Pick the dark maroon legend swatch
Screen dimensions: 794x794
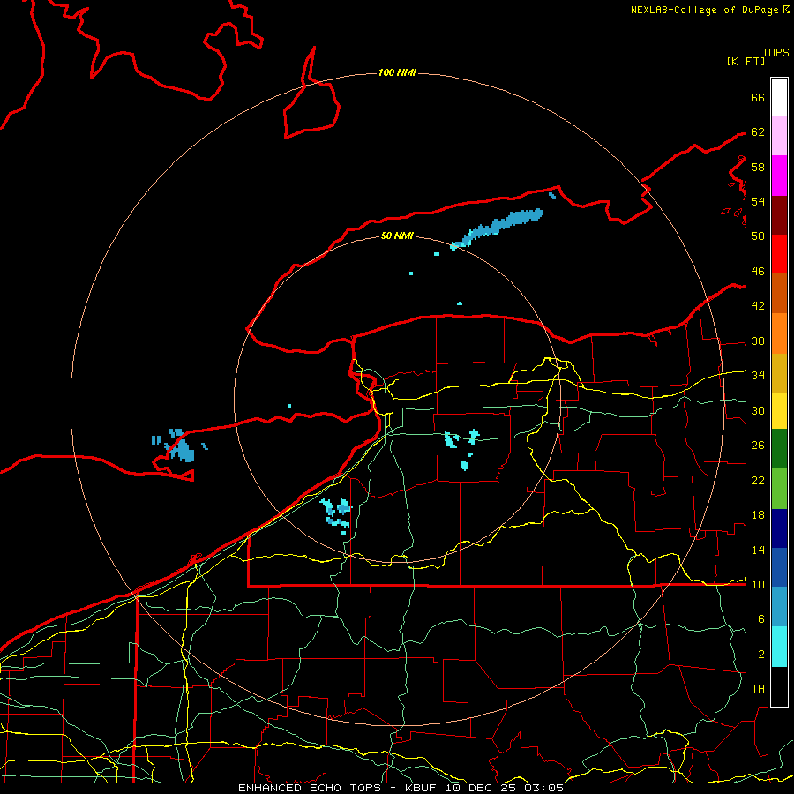[x=779, y=214]
